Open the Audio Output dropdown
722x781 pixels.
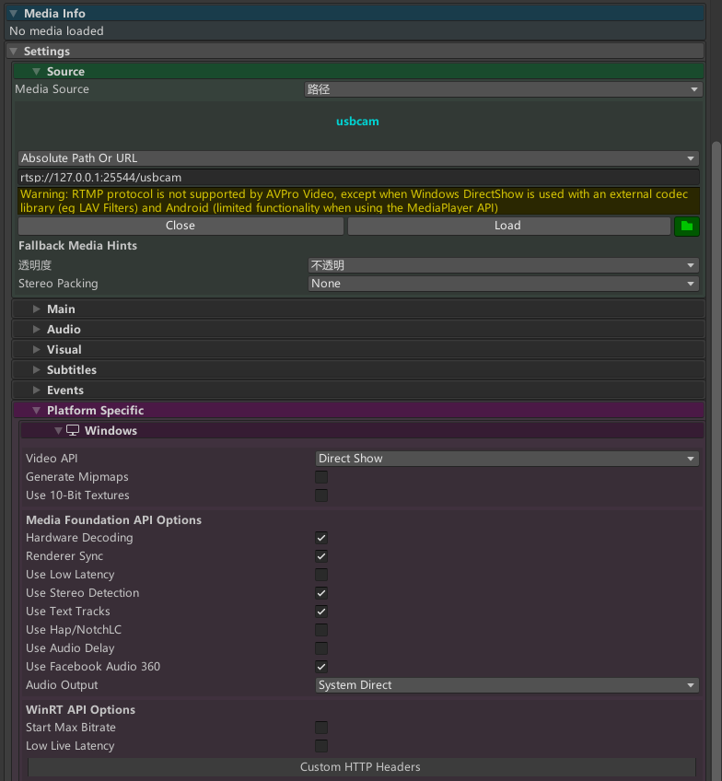507,685
